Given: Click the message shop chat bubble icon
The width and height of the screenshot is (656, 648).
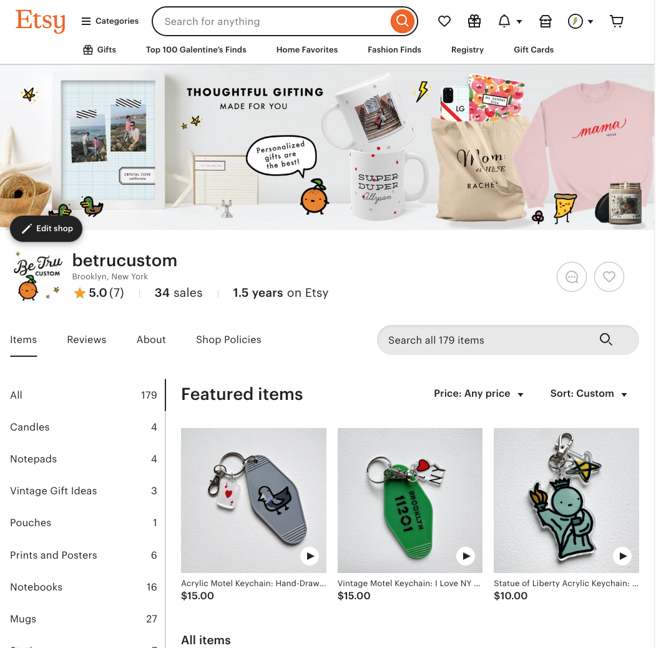Looking at the screenshot, I should [x=572, y=277].
